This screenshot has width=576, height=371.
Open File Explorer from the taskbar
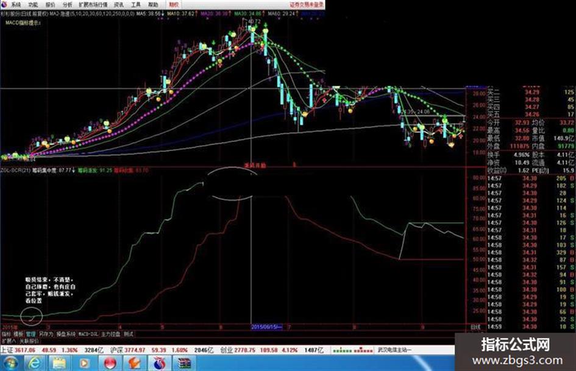[60, 363]
